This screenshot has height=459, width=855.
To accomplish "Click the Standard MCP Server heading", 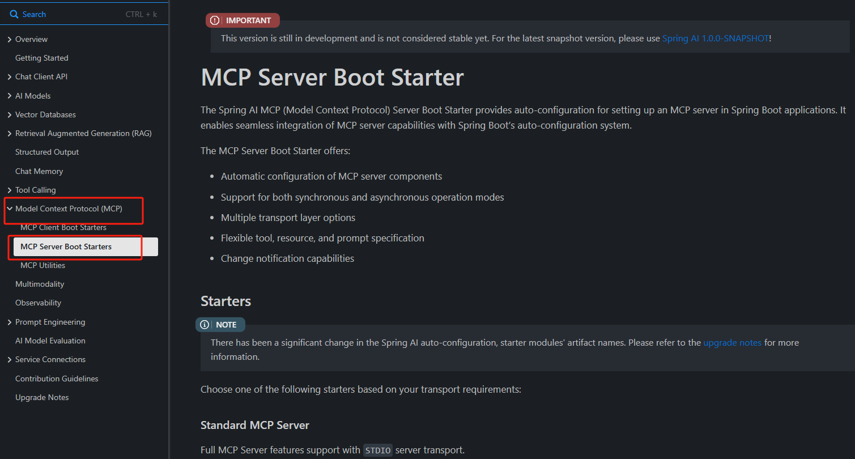I will click(x=255, y=425).
